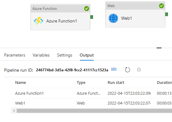Viewport: 172px width, 122px height.
Task: Click the Azure Function lightning bolt icon
Action: pos(39,21)
